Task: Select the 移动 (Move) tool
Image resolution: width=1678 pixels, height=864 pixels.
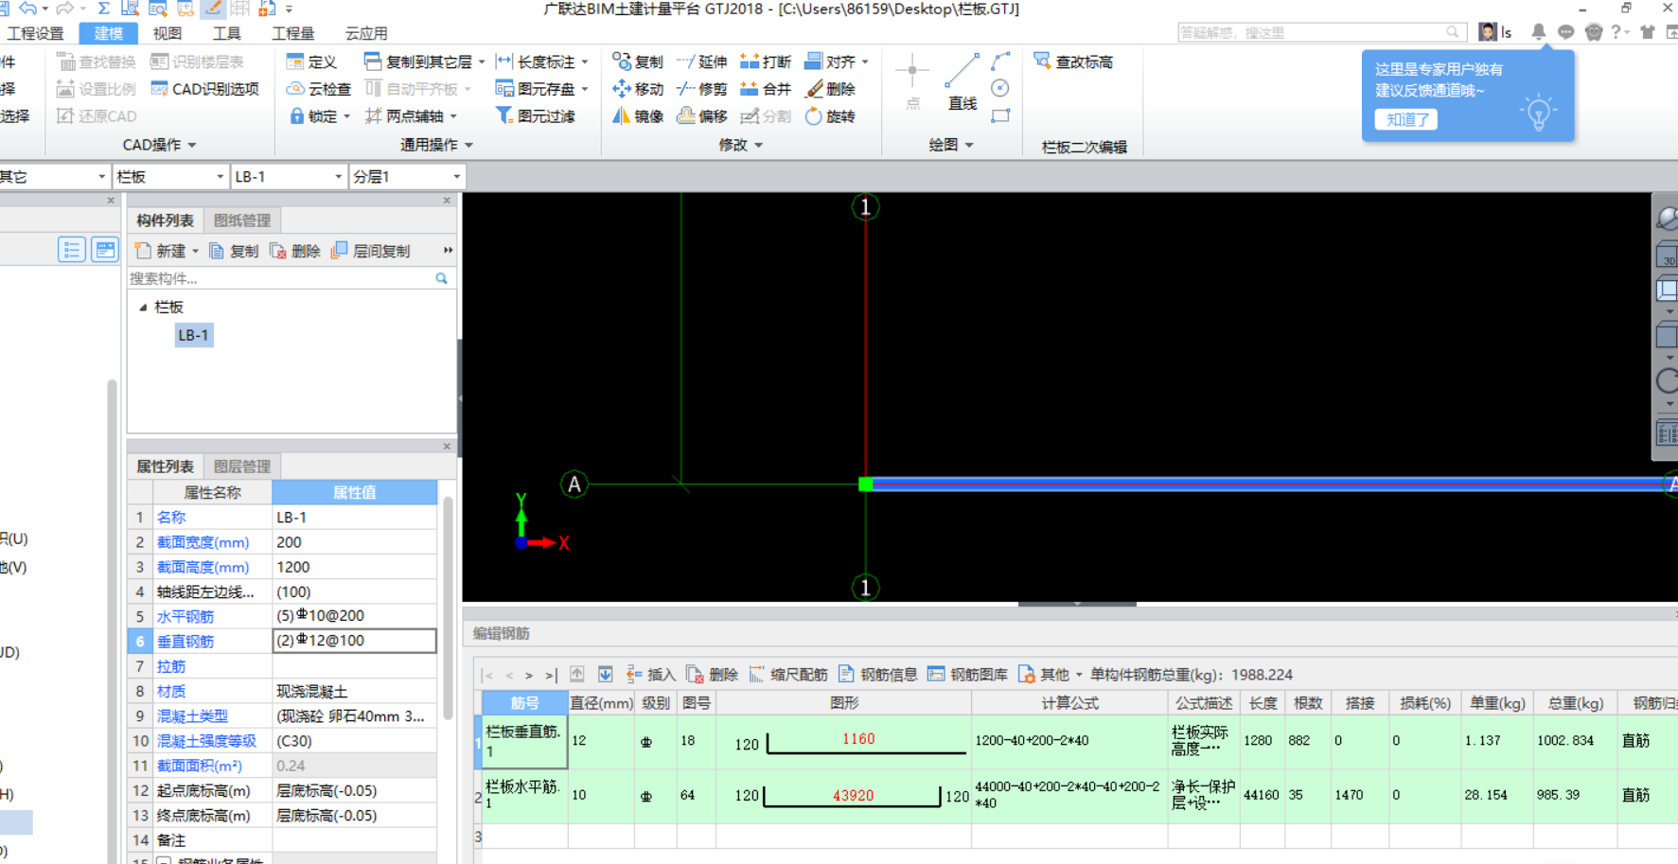Action: click(x=638, y=89)
